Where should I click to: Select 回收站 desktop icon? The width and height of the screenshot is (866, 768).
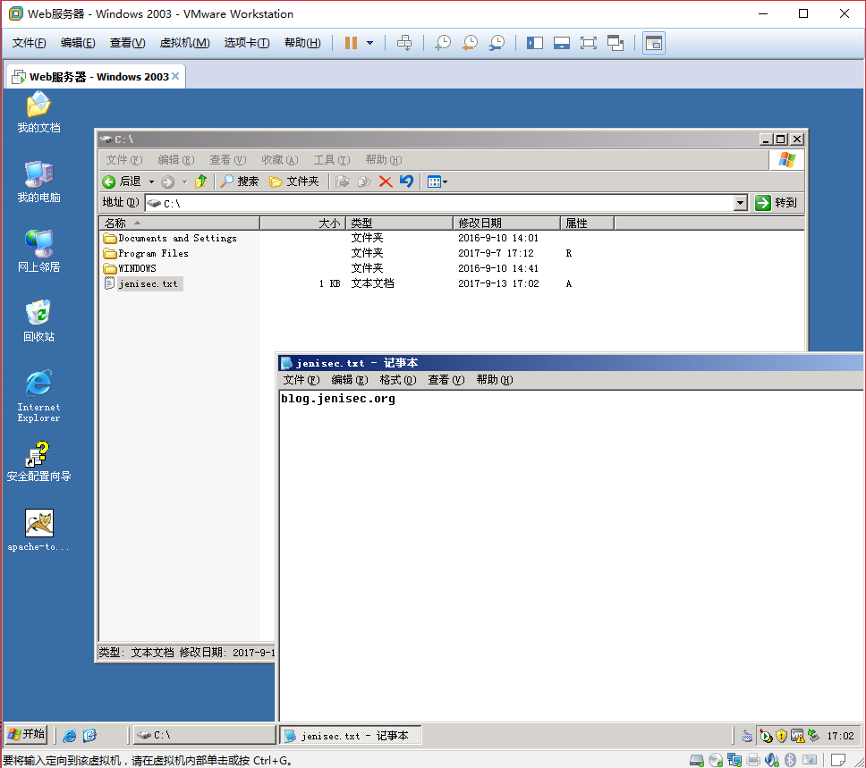[38, 321]
